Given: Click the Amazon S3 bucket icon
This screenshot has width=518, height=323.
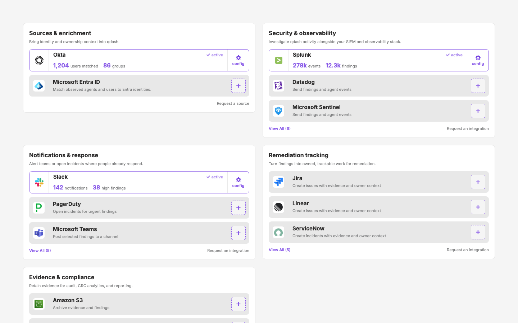Looking at the screenshot, I should pyautogui.click(x=39, y=304).
